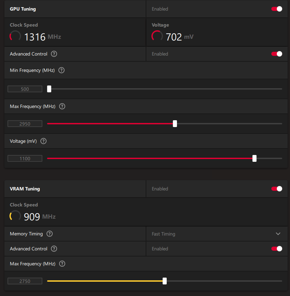Select the Fast Timing combo box
Screen dimensions: 290x296
[x=217, y=234]
